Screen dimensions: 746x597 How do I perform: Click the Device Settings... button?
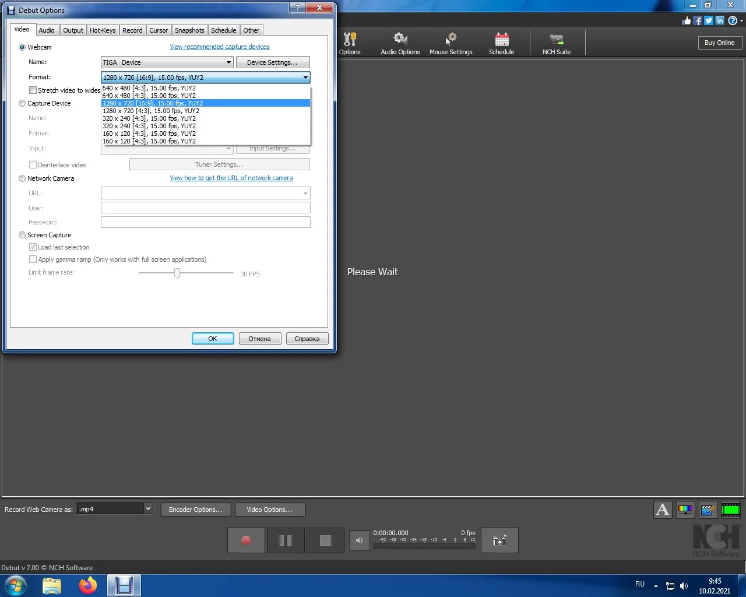point(272,62)
